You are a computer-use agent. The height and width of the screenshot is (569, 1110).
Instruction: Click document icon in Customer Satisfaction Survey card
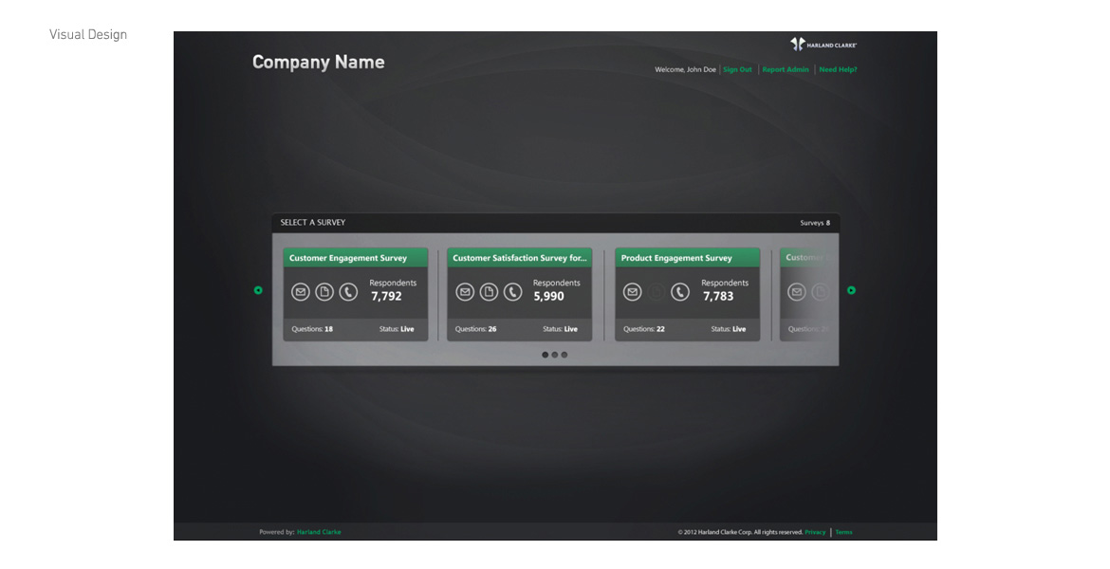[x=489, y=292]
